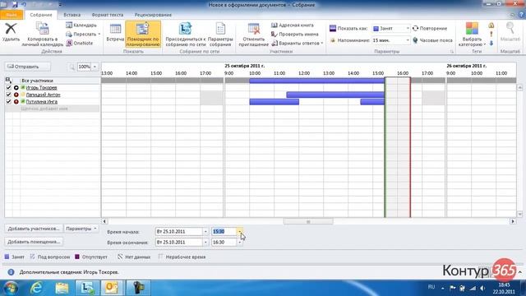Open Categorize (Выбрать категорию) button
This screenshot has width=526, height=296.
coord(472,35)
